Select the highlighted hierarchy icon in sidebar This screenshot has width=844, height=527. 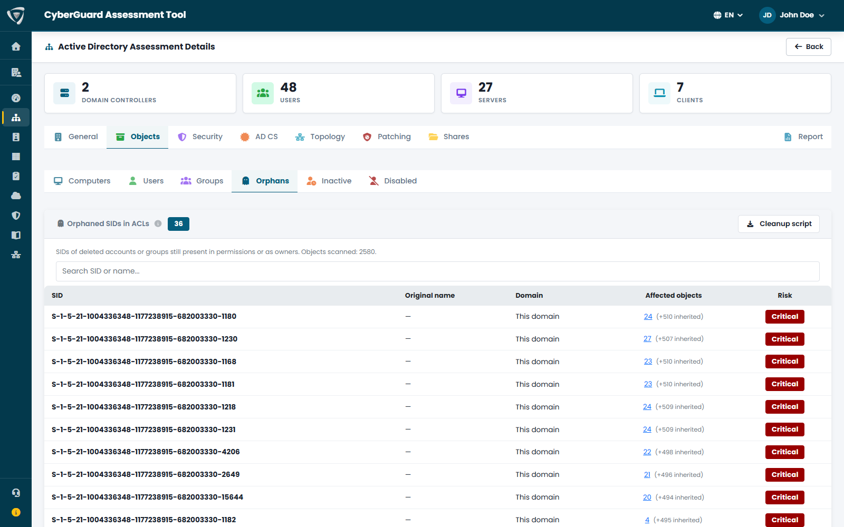(x=16, y=118)
